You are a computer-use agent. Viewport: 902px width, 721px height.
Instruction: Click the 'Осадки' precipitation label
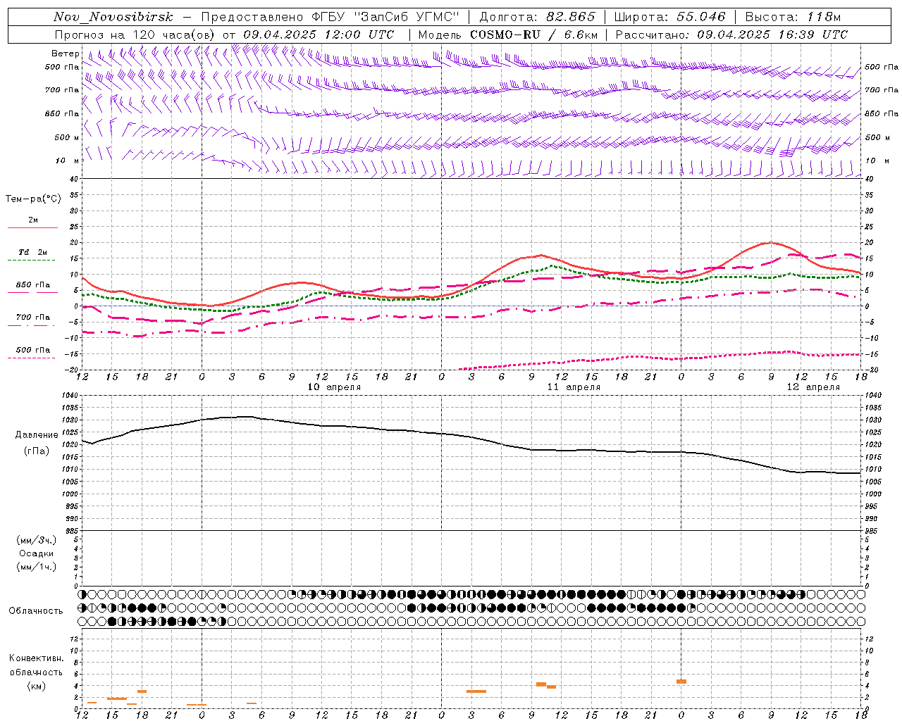tap(37, 553)
